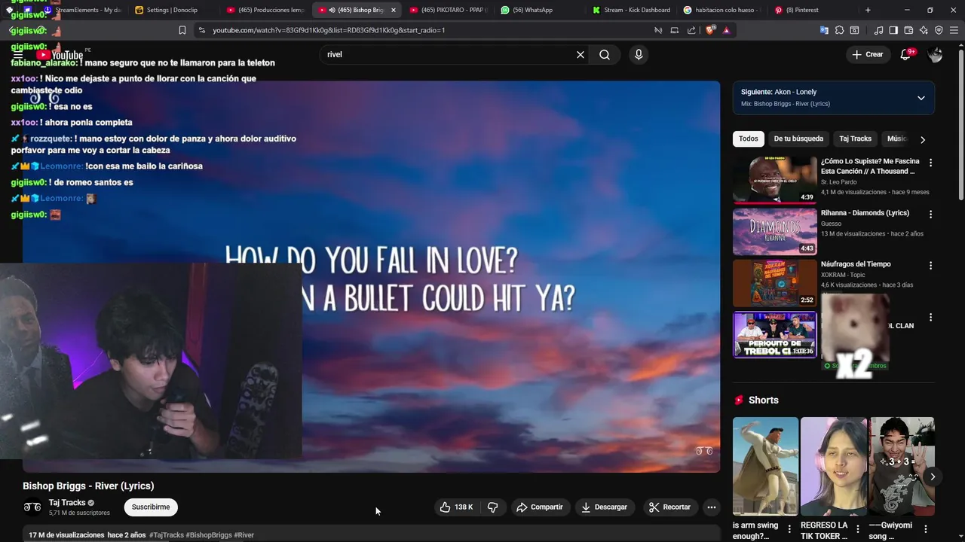The width and height of the screenshot is (965, 542).
Task: Open the REGRESO LA TIK TOKER short thumbnail
Action: click(834, 466)
